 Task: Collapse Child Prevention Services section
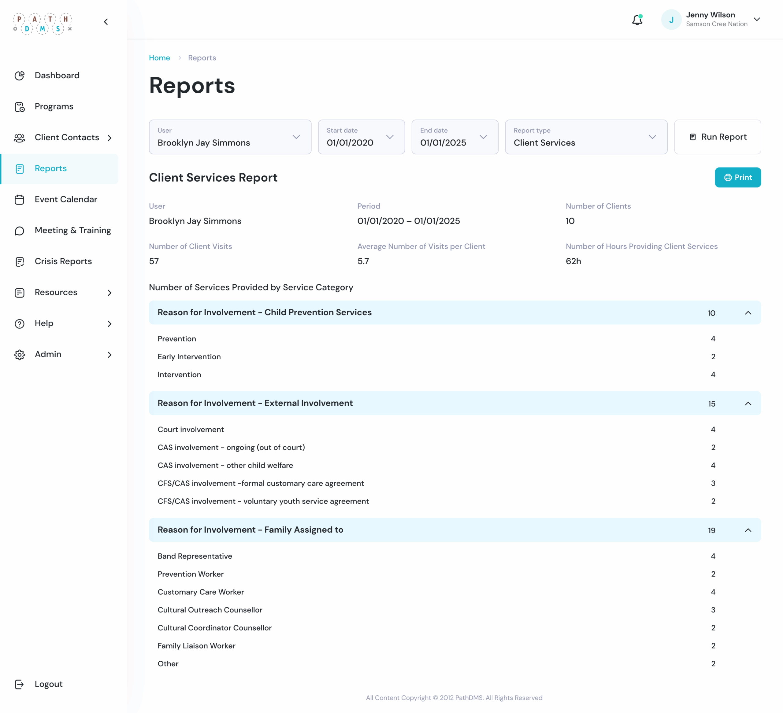(748, 313)
